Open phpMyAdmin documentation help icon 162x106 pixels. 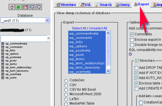[x=32, y=7]
